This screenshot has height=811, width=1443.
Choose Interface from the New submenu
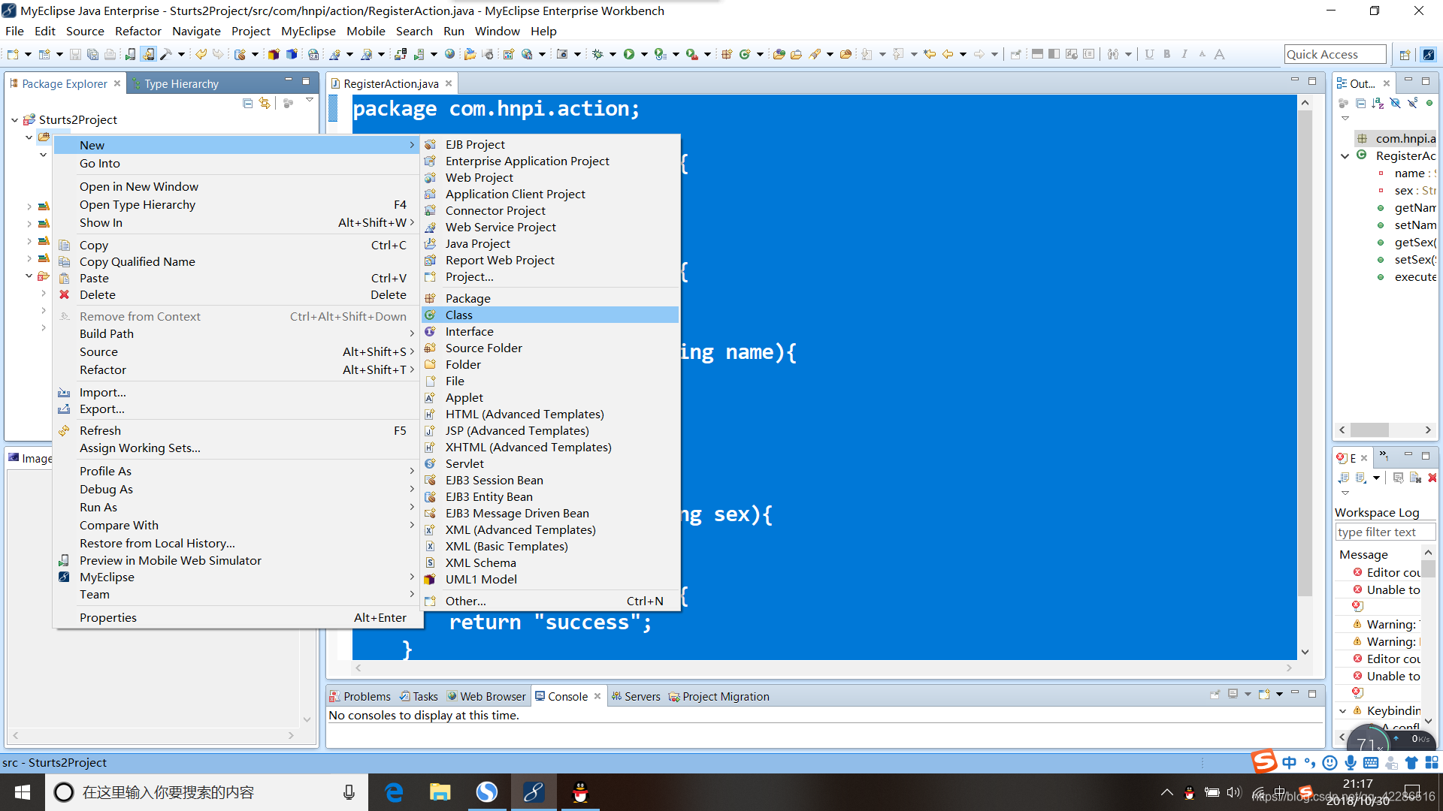coord(551,331)
